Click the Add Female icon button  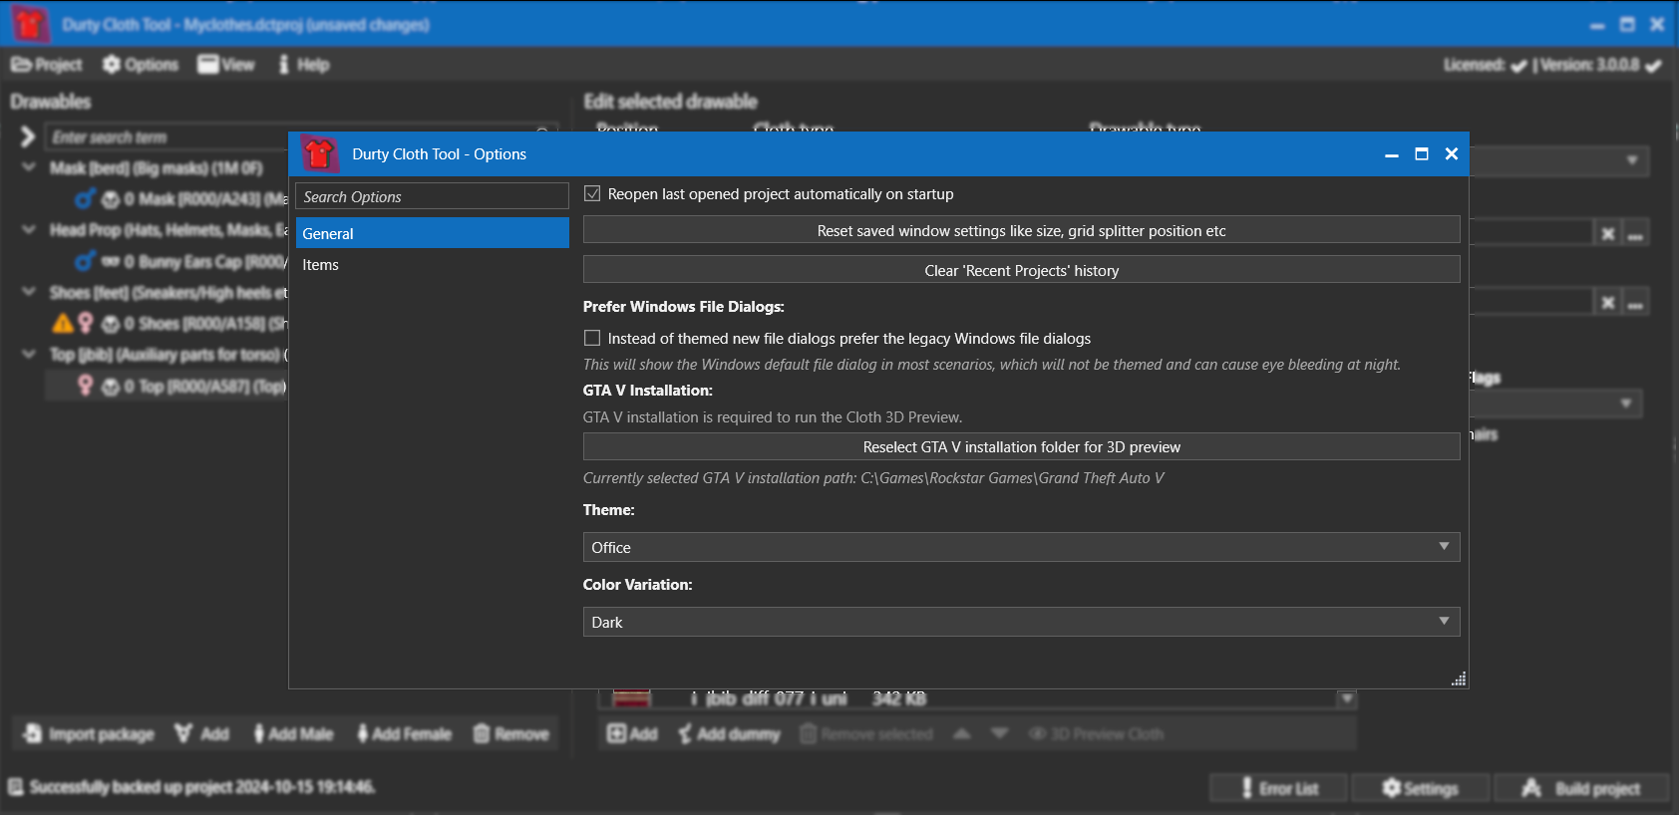click(363, 734)
